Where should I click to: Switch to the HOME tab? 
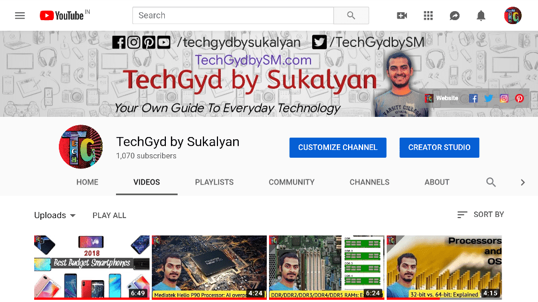[87, 182]
